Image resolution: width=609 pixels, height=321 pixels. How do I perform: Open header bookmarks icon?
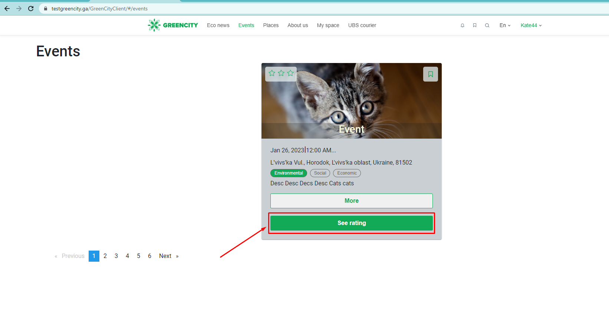coord(475,26)
